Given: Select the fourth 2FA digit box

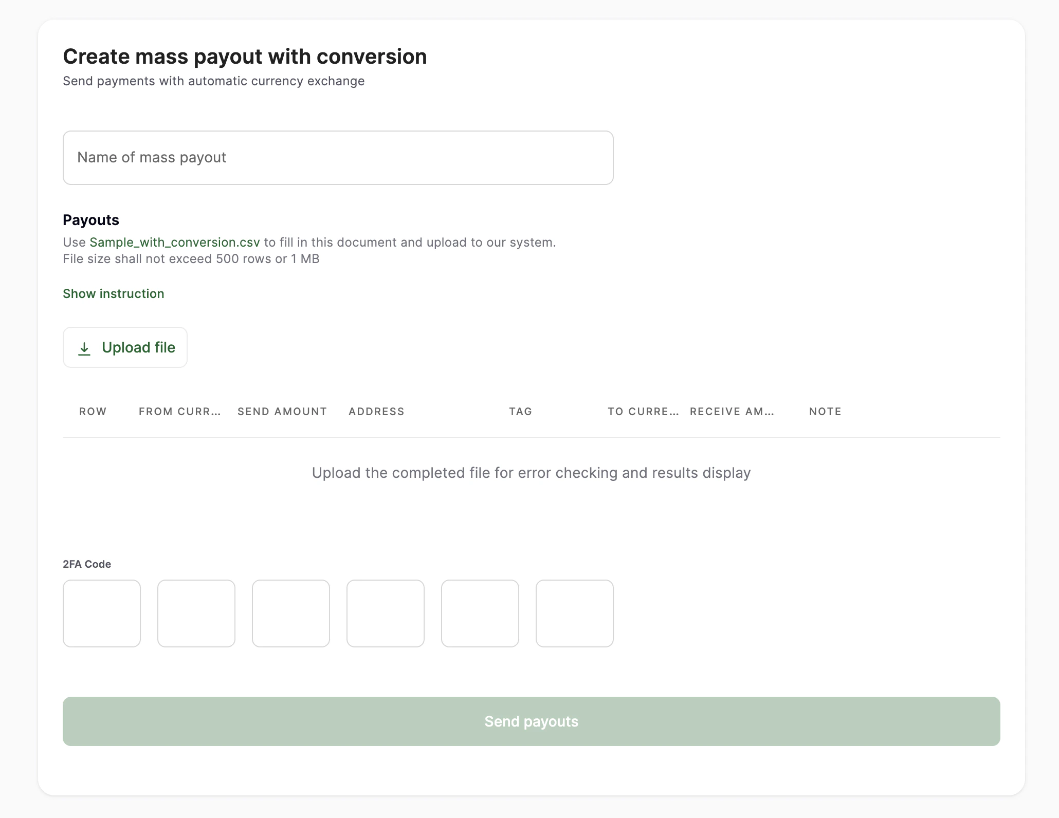Looking at the screenshot, I should click(386, 613).
